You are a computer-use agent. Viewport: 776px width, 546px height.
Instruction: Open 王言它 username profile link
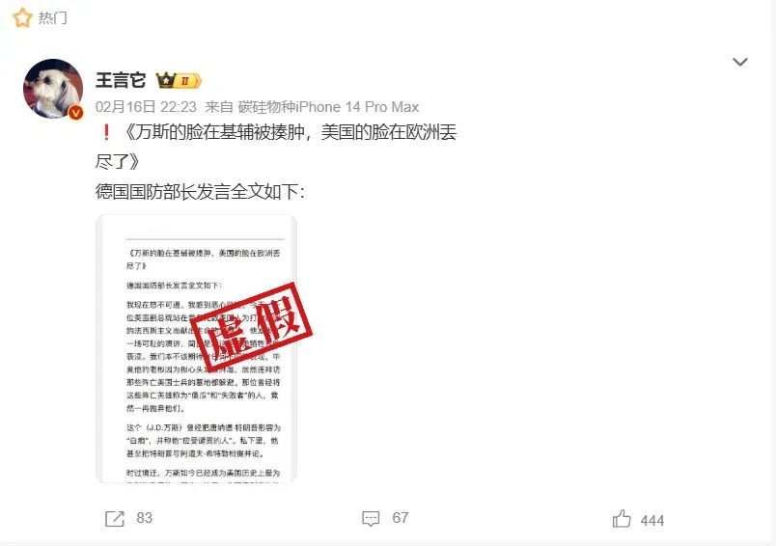coord(121,80)
